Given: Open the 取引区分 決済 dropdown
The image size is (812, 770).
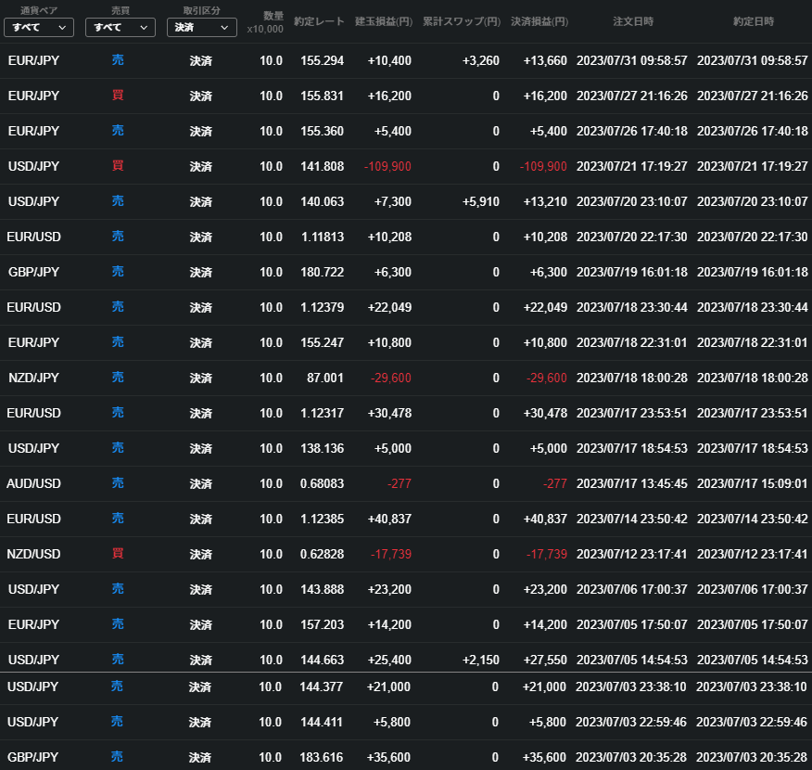Looking at the screenshot, I should [202, 28].
